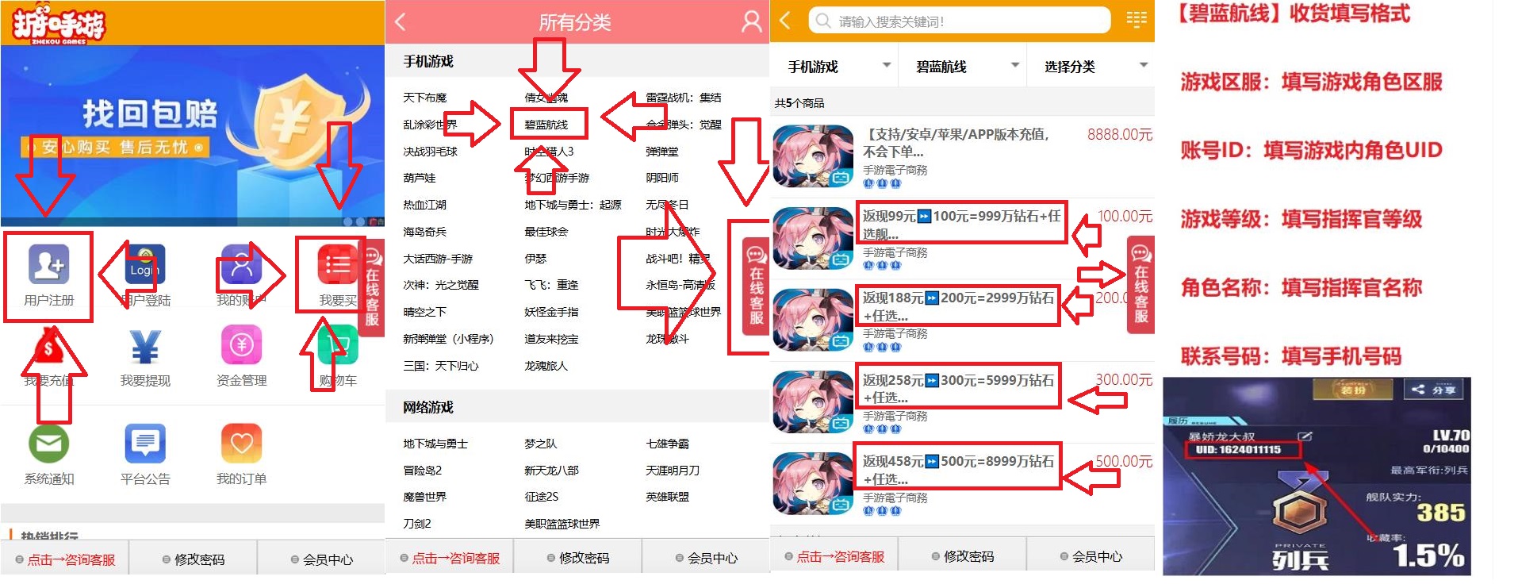Open the 300.00元 product thumbnail
Screen dimensions: 1518x588
click(814, 402)
